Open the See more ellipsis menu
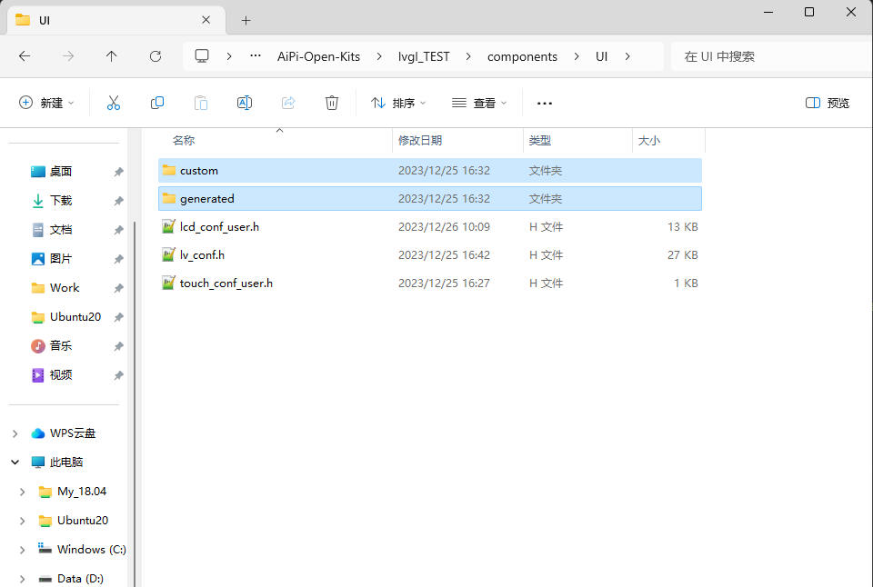This screenshot has width=873, height=587. pos(544,103)
